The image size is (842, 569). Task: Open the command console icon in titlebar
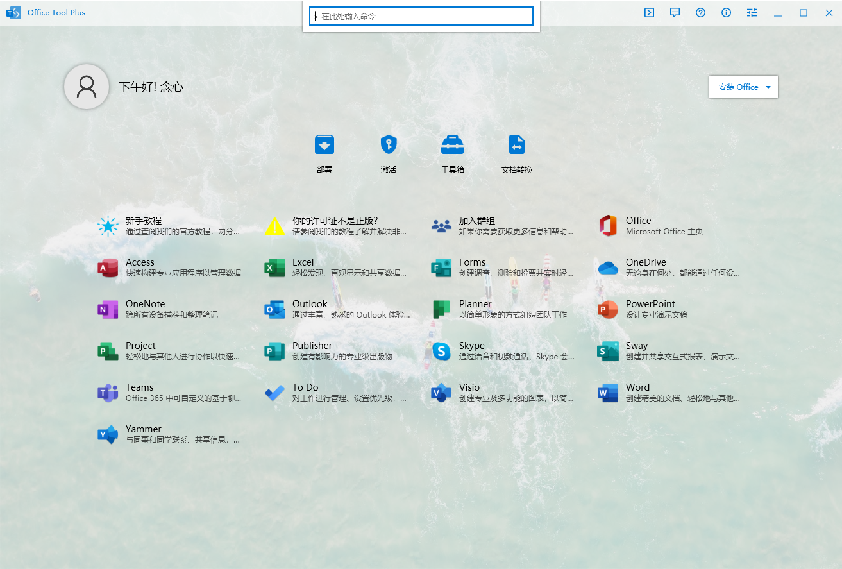click(x=649, y=12)
